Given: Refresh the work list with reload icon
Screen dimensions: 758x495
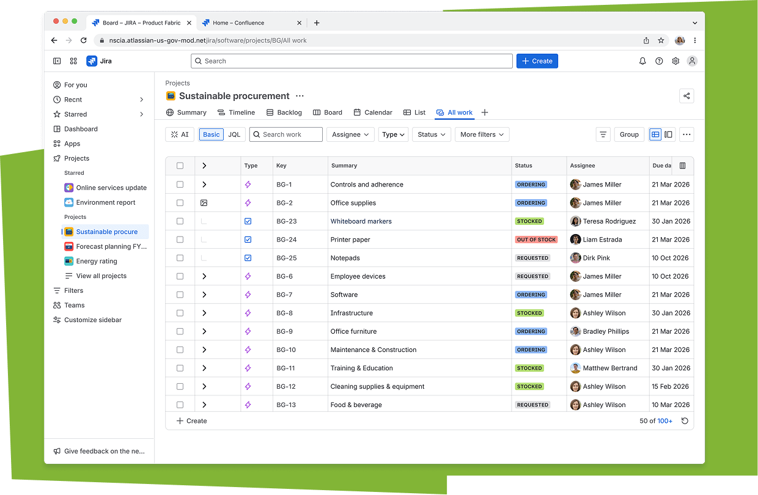Looking at the screenshot, I should [x=685, y=421].
